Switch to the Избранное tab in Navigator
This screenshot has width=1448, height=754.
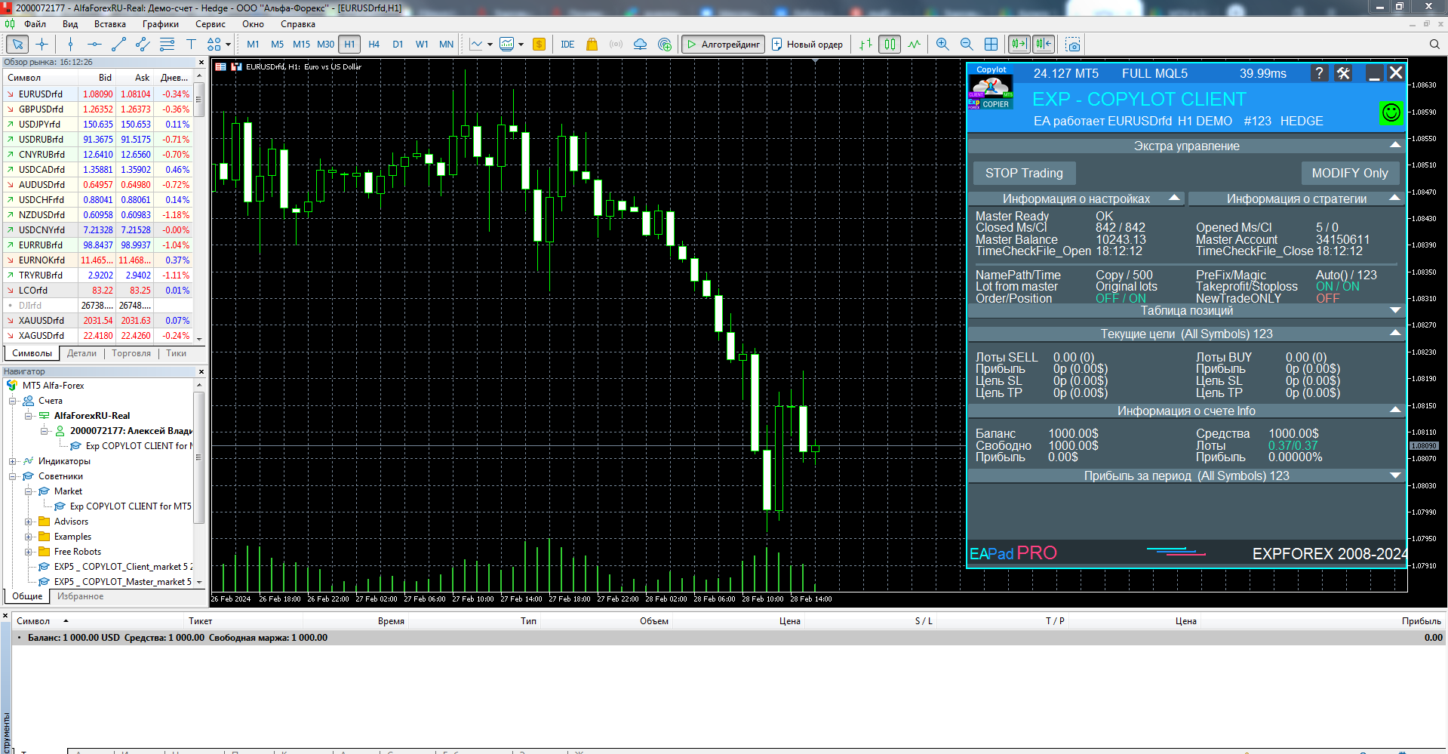80,596
